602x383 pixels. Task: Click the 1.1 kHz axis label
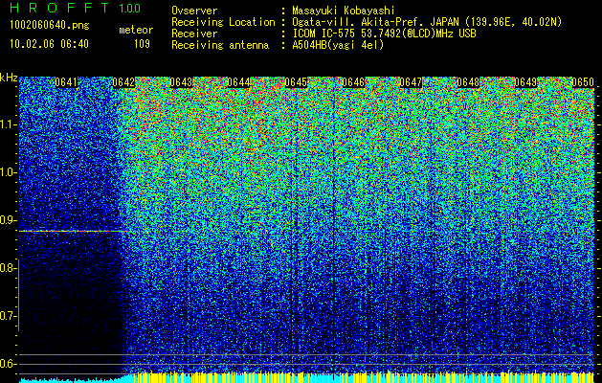[8, 124]
